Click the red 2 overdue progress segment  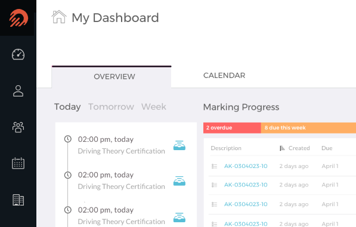[x=232, y=128]
